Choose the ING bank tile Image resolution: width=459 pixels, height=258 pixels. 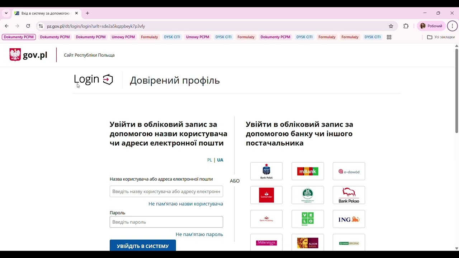349,219
